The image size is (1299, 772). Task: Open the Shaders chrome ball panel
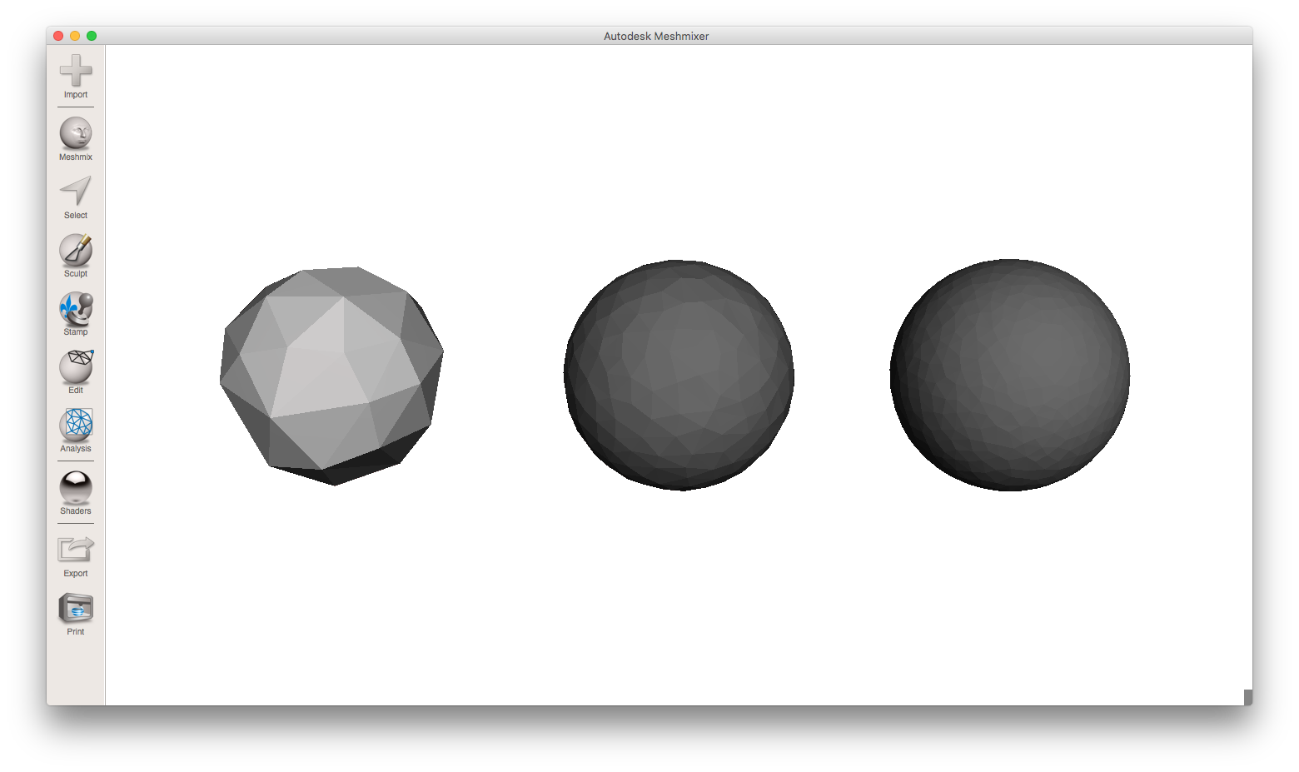click(x=76, y=487)
